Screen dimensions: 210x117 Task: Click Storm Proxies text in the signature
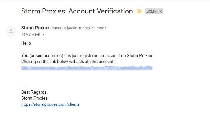pos(34,98)
